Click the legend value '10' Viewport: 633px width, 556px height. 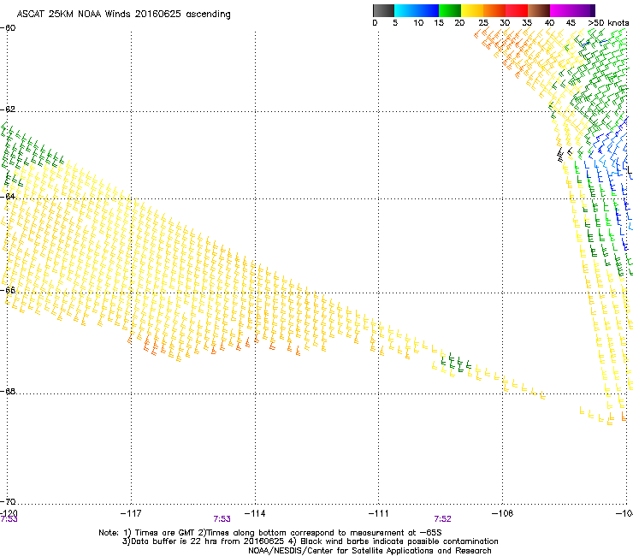pos(418,23)
